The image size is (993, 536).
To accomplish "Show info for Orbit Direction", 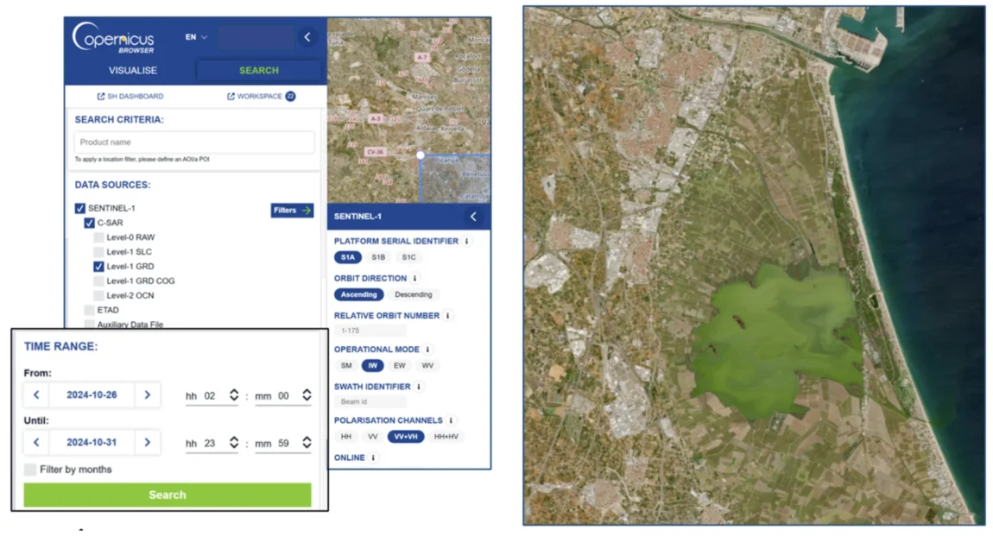I will tap(414, 279).
